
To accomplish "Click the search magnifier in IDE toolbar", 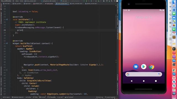I will coord(115,1).
